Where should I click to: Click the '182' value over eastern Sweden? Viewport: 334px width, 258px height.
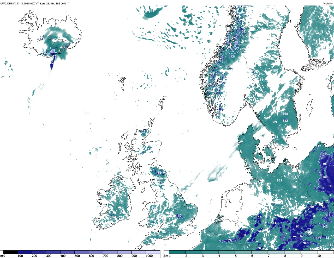(285, 121)
